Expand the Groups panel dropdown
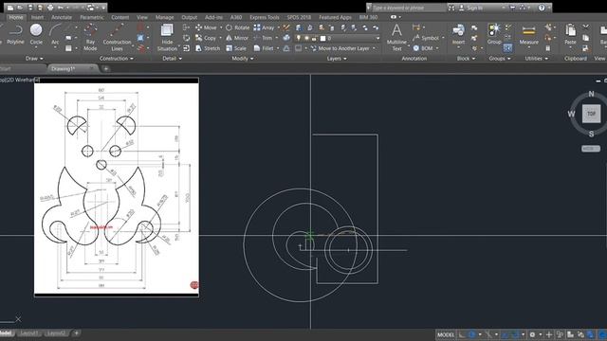This screenshot has height=341, width=607. [500, 59]
